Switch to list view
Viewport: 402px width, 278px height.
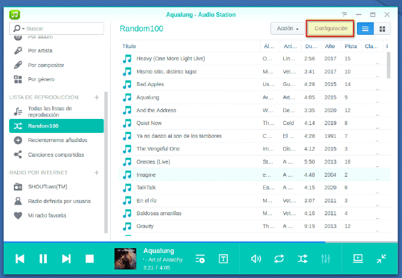(x=365, y=29)
